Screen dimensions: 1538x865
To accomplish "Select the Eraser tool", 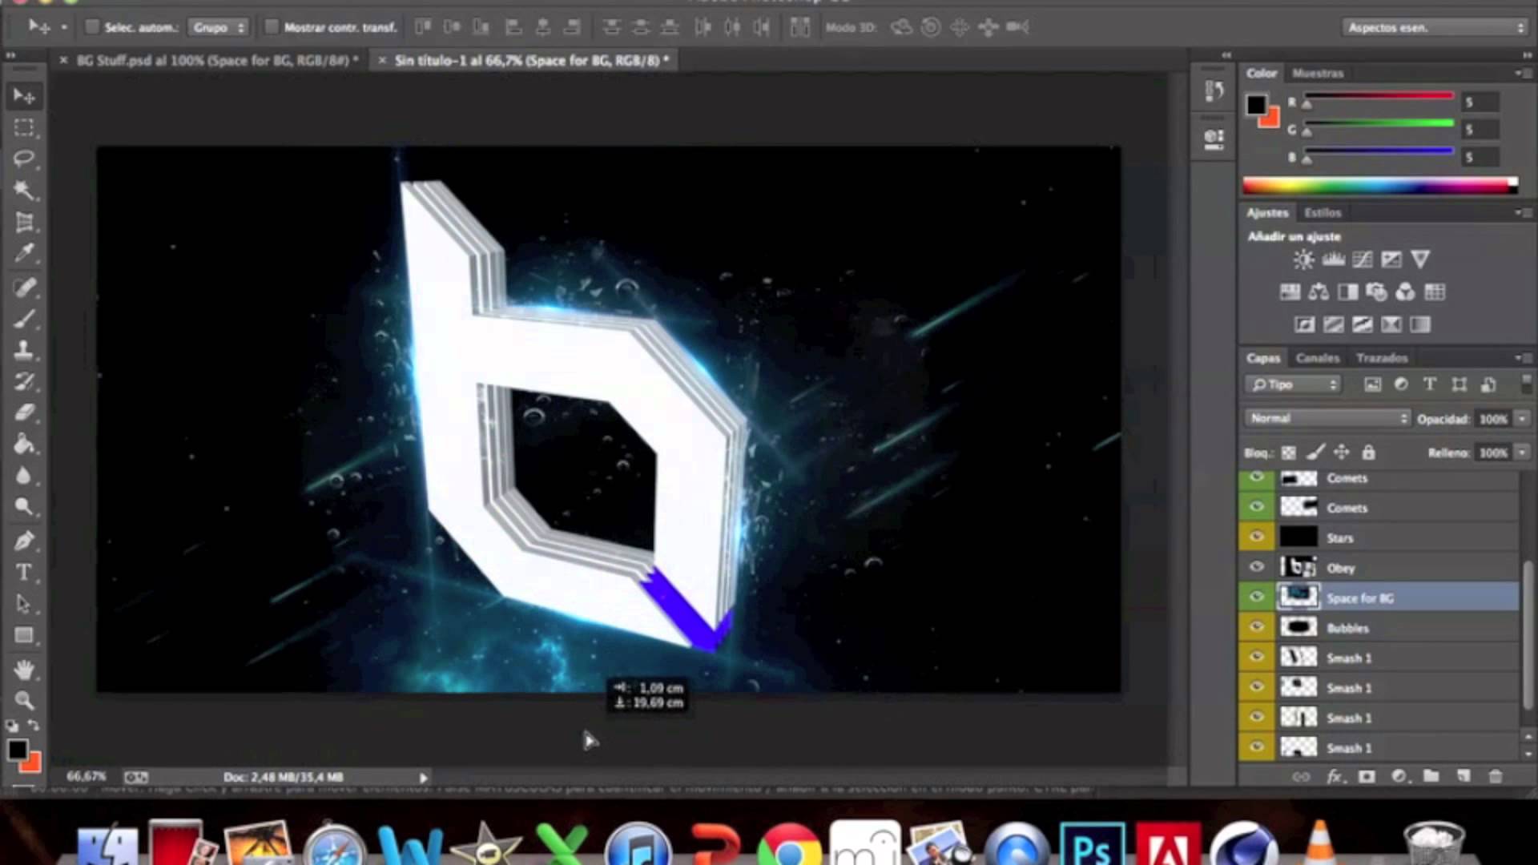I will point(24,412).
